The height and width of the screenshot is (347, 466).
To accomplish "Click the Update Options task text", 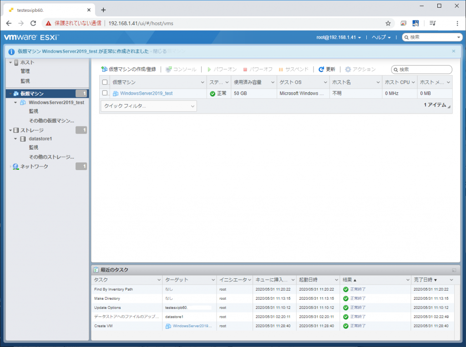I will tap(107, 307).
